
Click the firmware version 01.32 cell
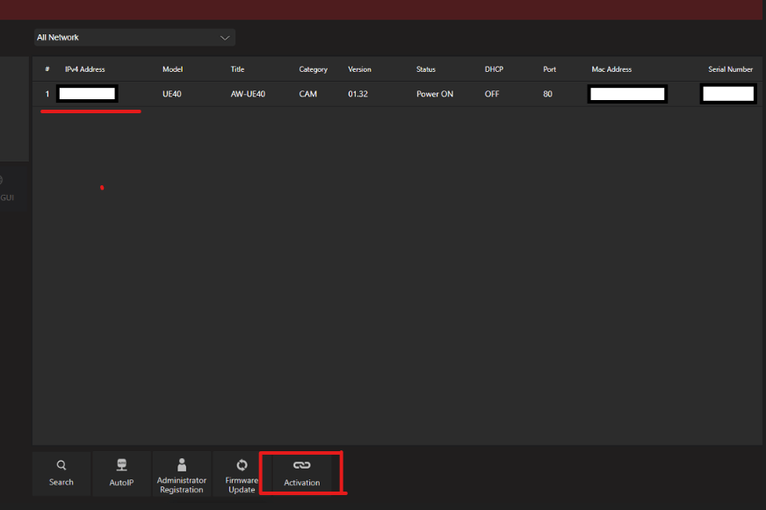coord(357,93)
